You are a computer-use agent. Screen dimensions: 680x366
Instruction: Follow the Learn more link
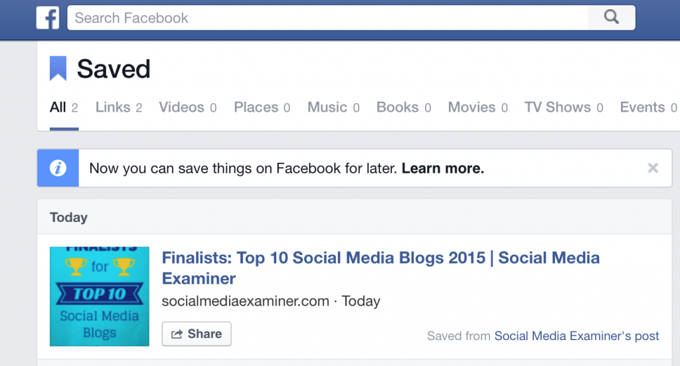[x=443, y=168]
